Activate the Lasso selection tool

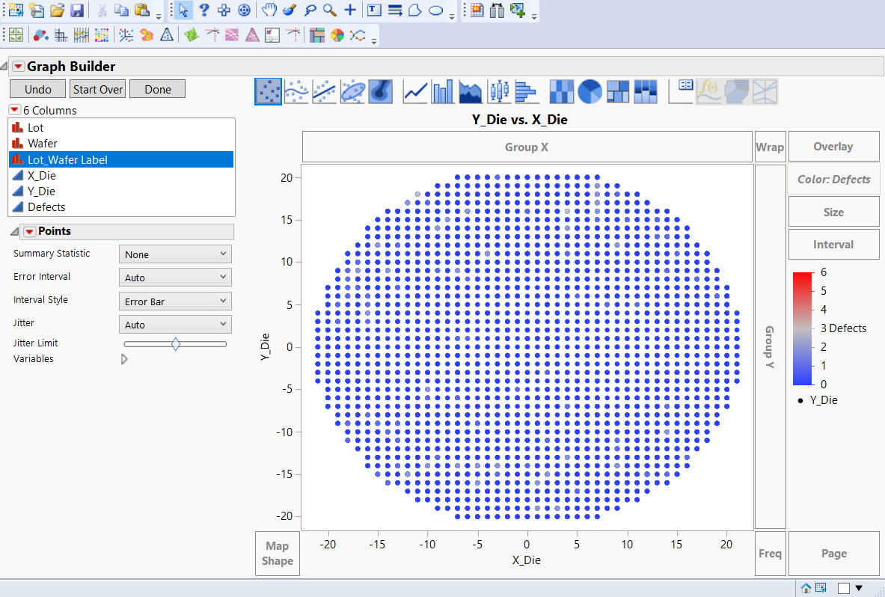[x=310, y=10]
